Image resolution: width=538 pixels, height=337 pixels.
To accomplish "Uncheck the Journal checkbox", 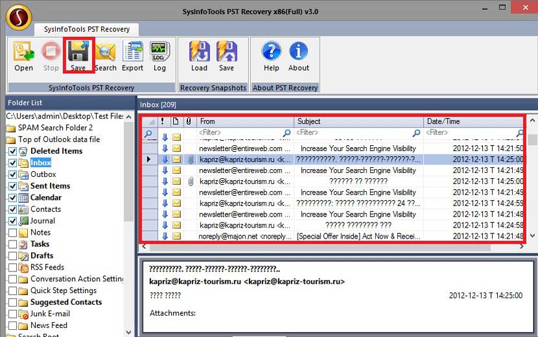I will (12, 222).
